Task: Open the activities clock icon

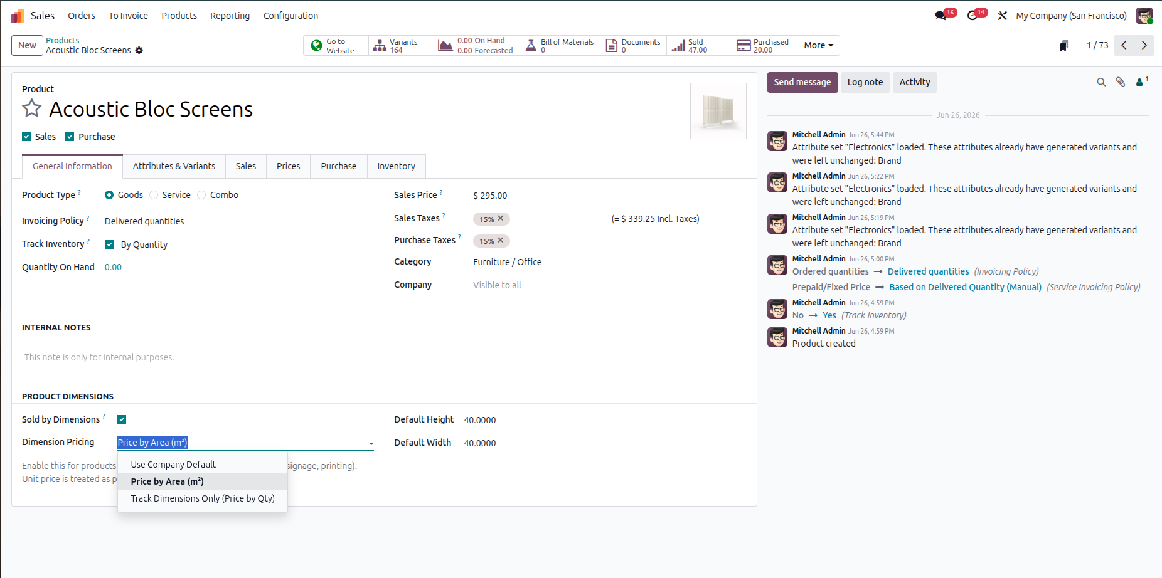Action: click(x=973, y=16)
